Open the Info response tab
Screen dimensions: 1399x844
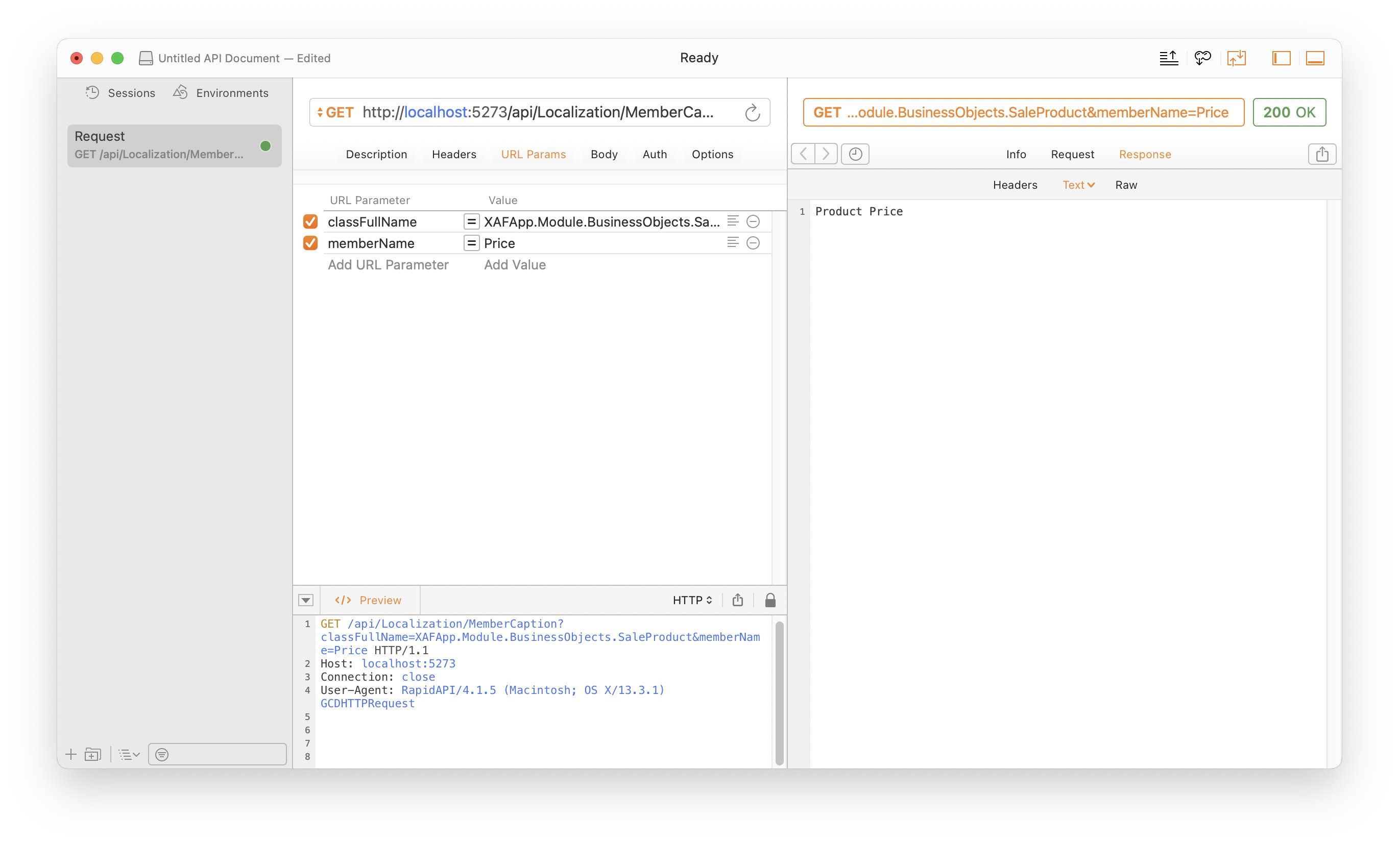pos(1016,155)
